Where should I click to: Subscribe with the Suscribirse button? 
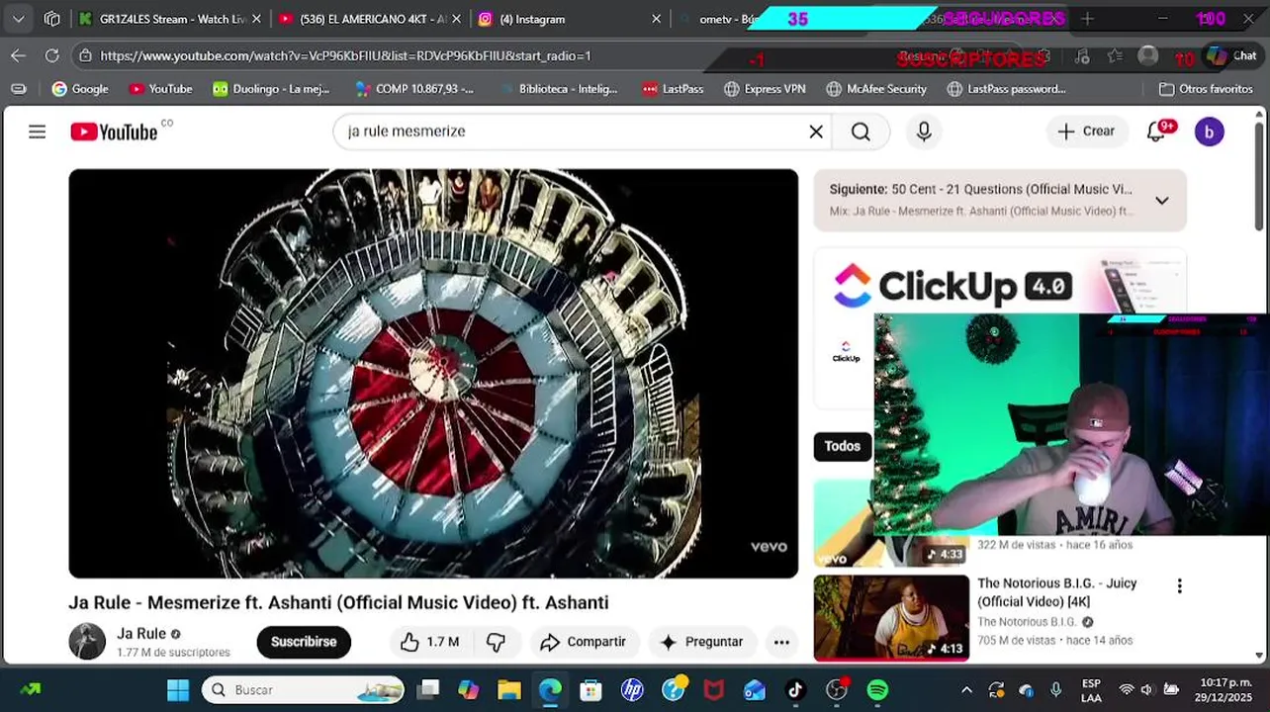[x=304, y=642]
